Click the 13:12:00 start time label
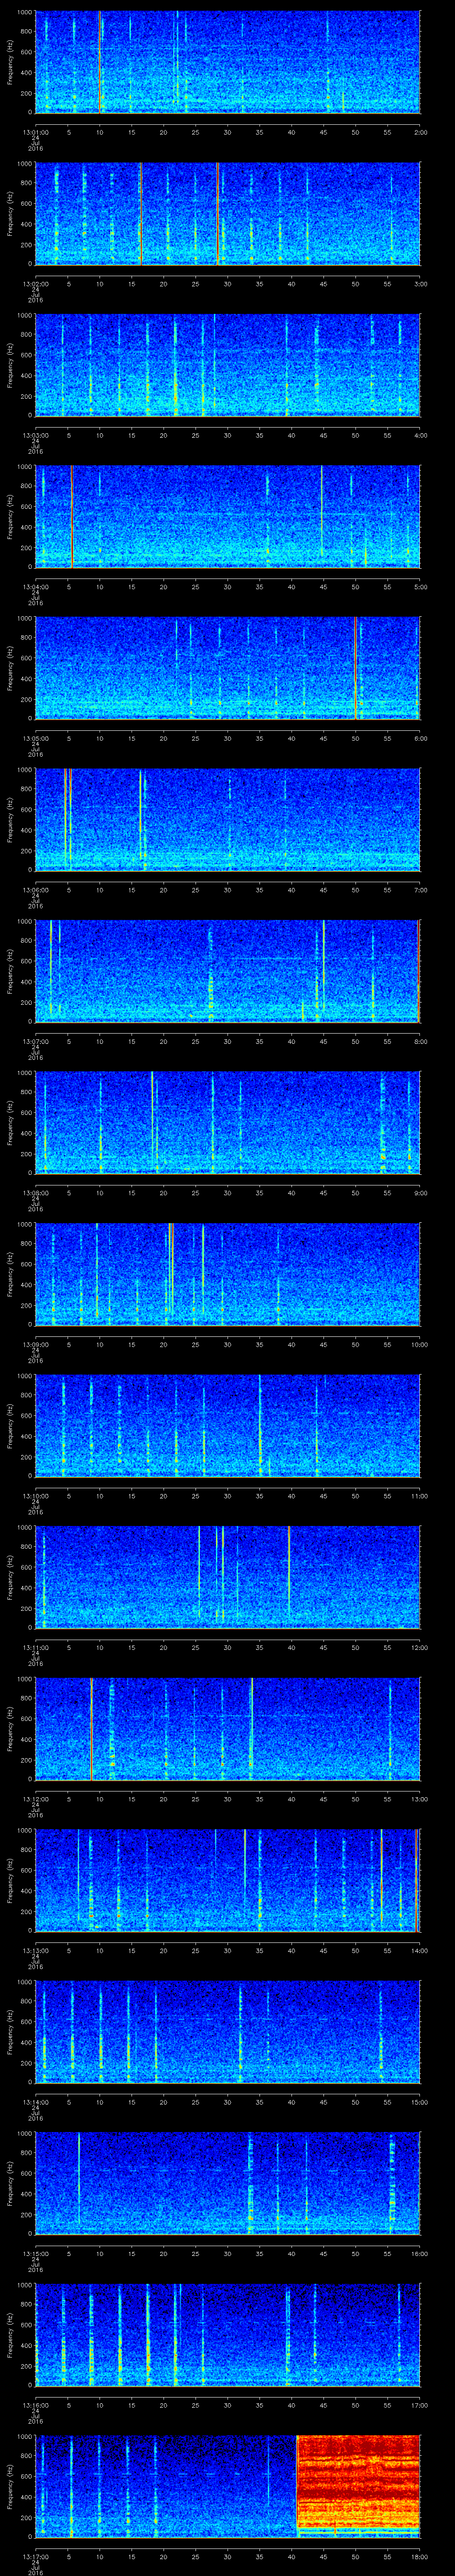Screen dimensions: 455x2576 [x=35, y=1800]
